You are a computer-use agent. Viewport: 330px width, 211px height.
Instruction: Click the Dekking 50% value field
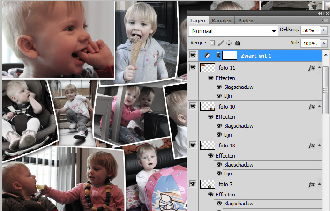click(x=310, y=30)
